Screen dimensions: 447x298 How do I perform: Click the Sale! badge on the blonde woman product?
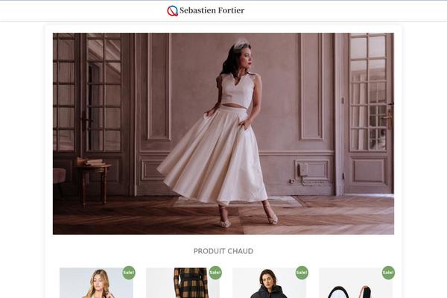(x=129, y=273)
